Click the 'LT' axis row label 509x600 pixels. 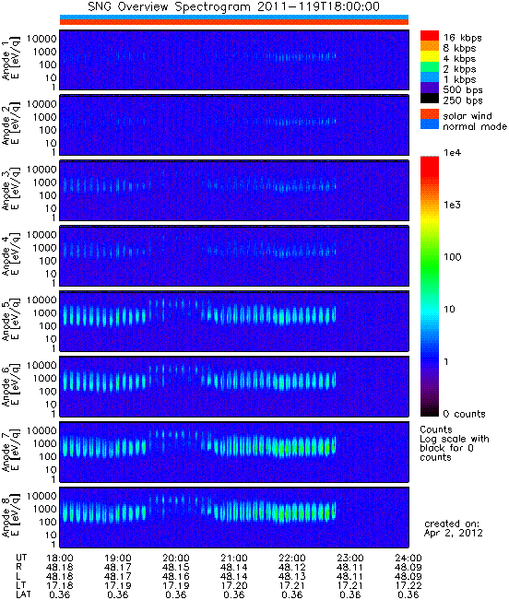point(20,586)
